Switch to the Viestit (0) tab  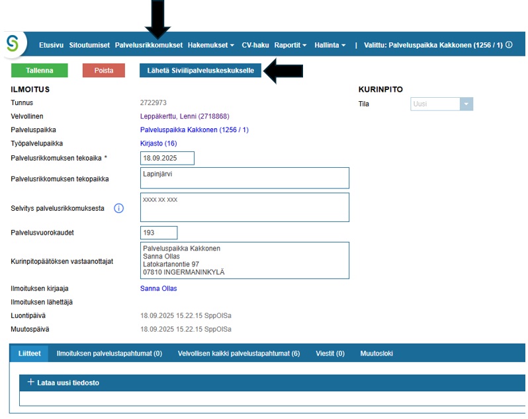pos(330,354)
